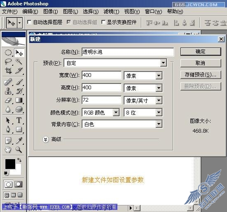Select the Zoom tool
This screenshot has width=227, height=212.
(19, 150)
